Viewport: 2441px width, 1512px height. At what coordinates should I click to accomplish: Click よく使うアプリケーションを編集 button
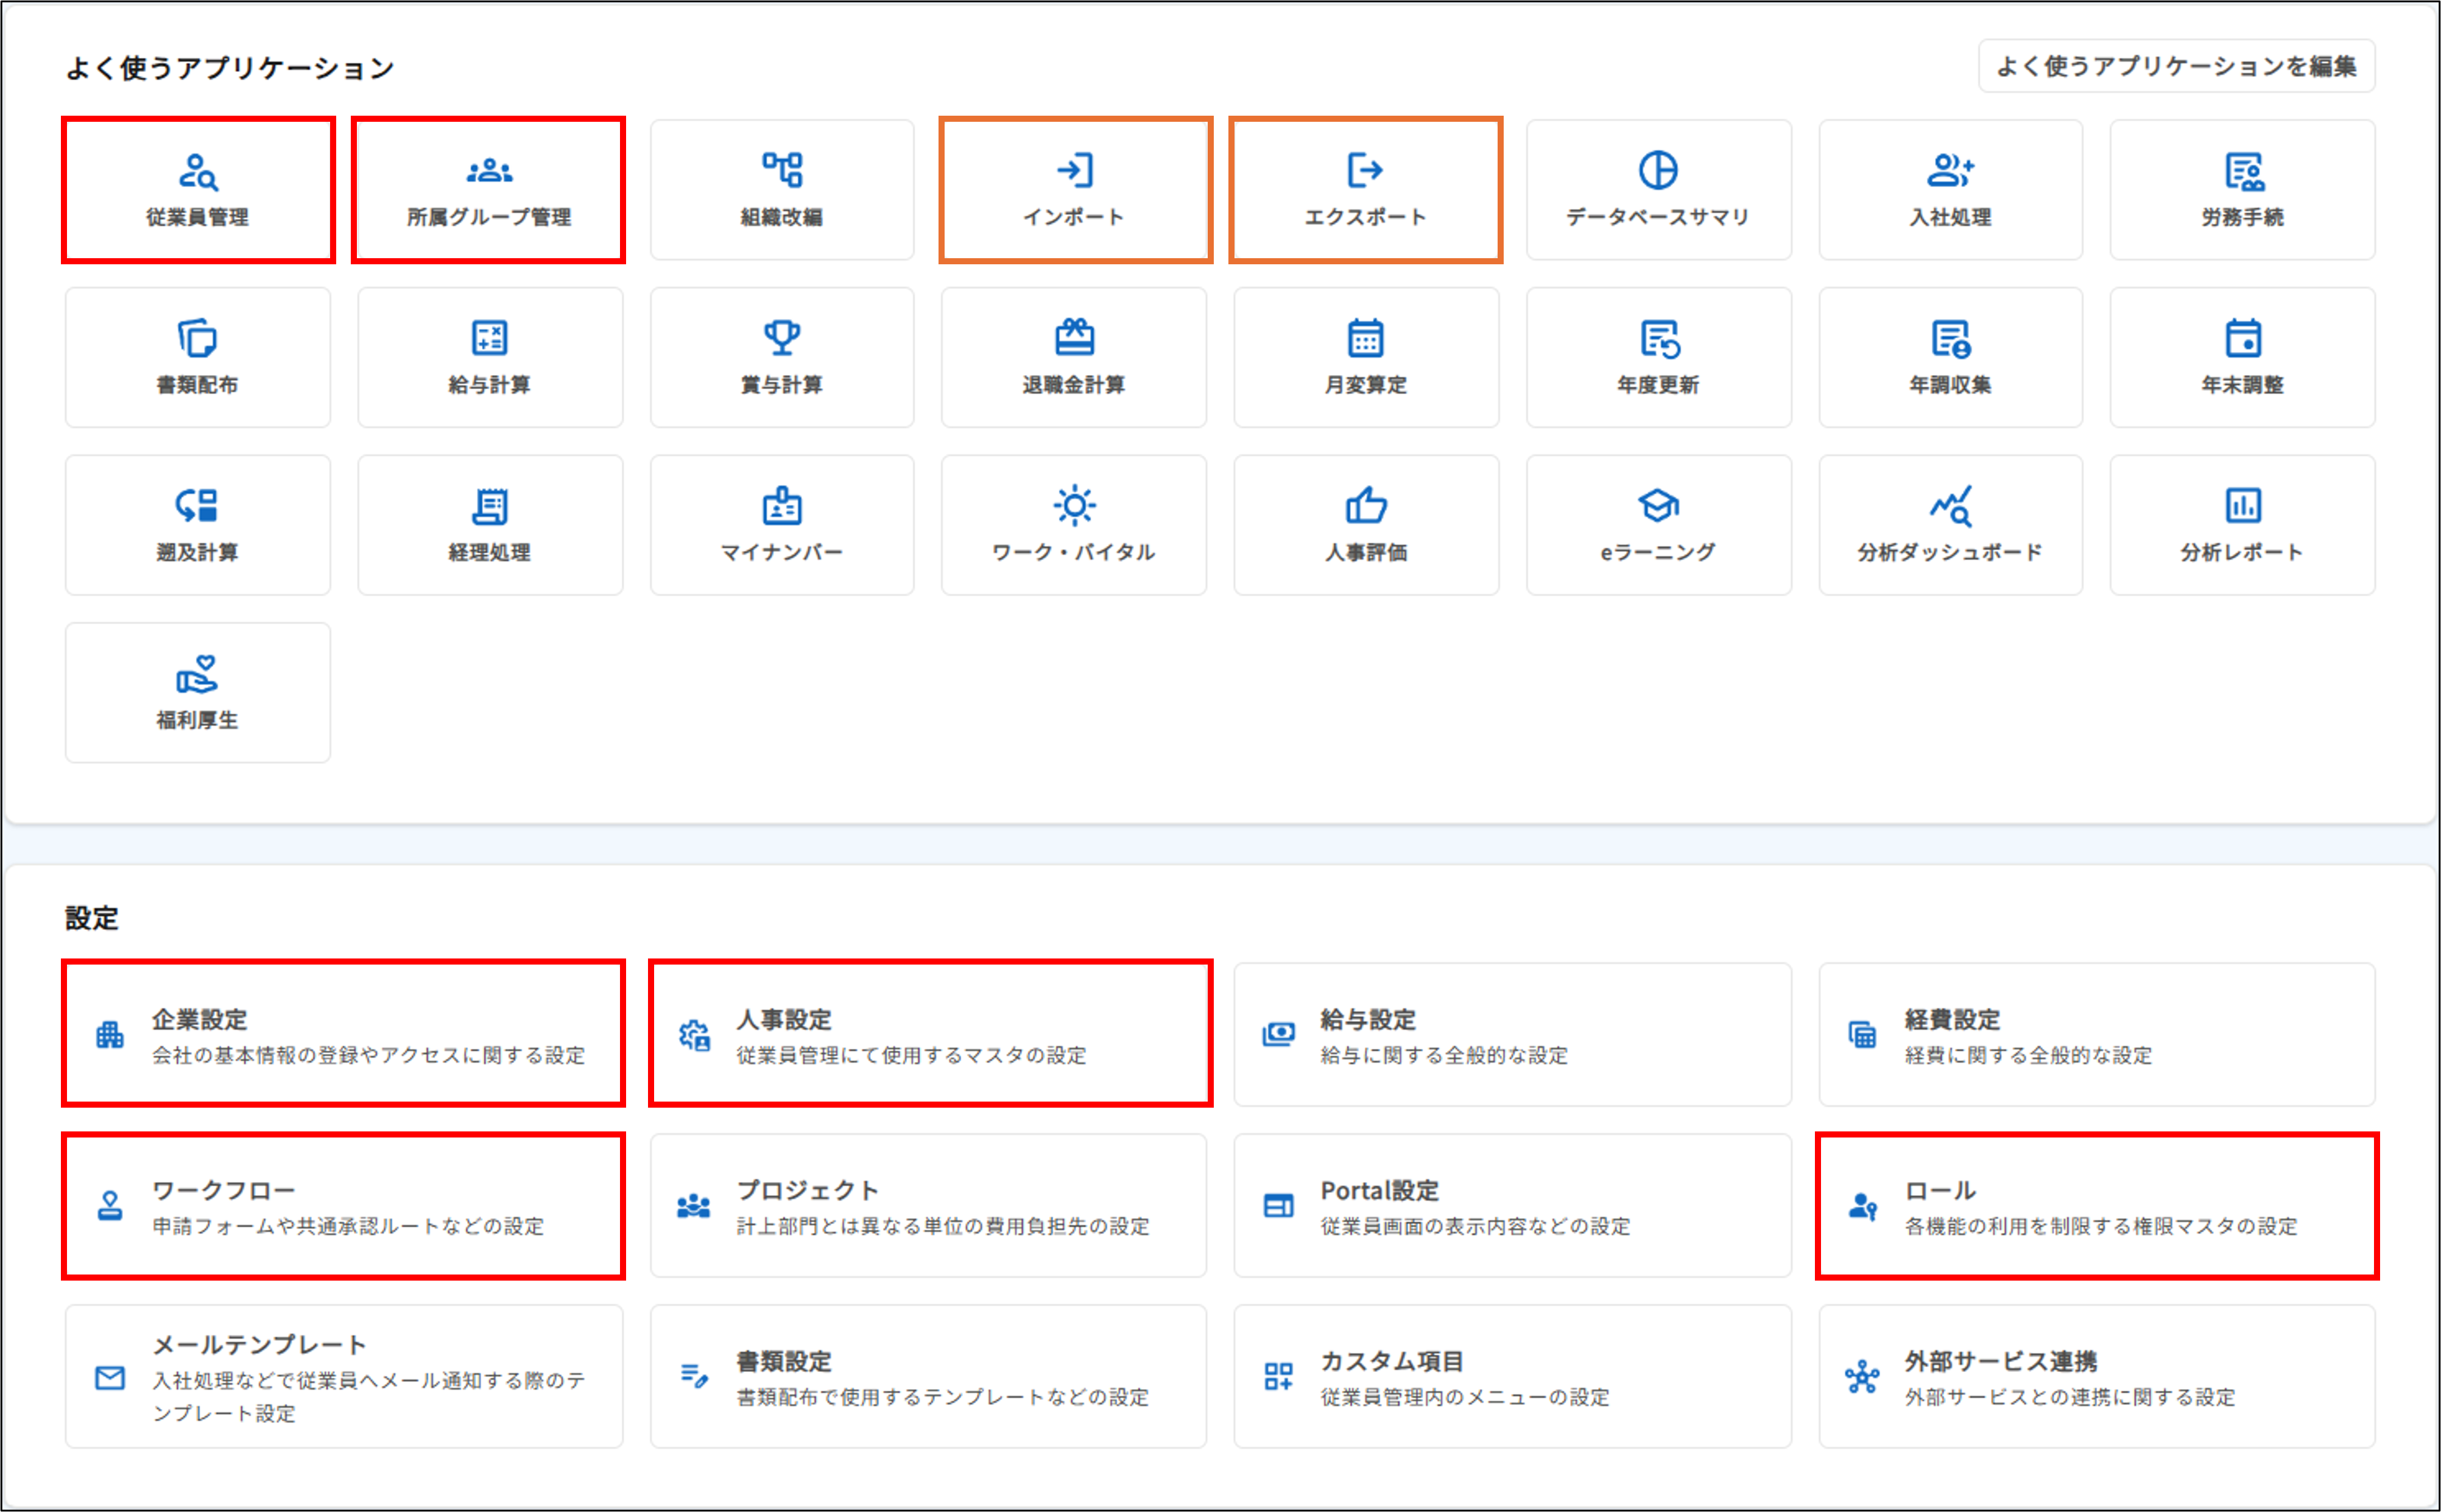pyautogui.click(x=2176, y=66)
